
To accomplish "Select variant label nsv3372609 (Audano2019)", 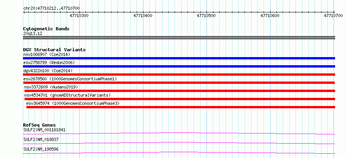I will pyautogui.click(x=51, y=87).
